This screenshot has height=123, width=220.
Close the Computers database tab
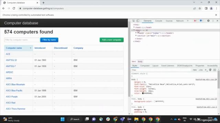pos(37,3)
